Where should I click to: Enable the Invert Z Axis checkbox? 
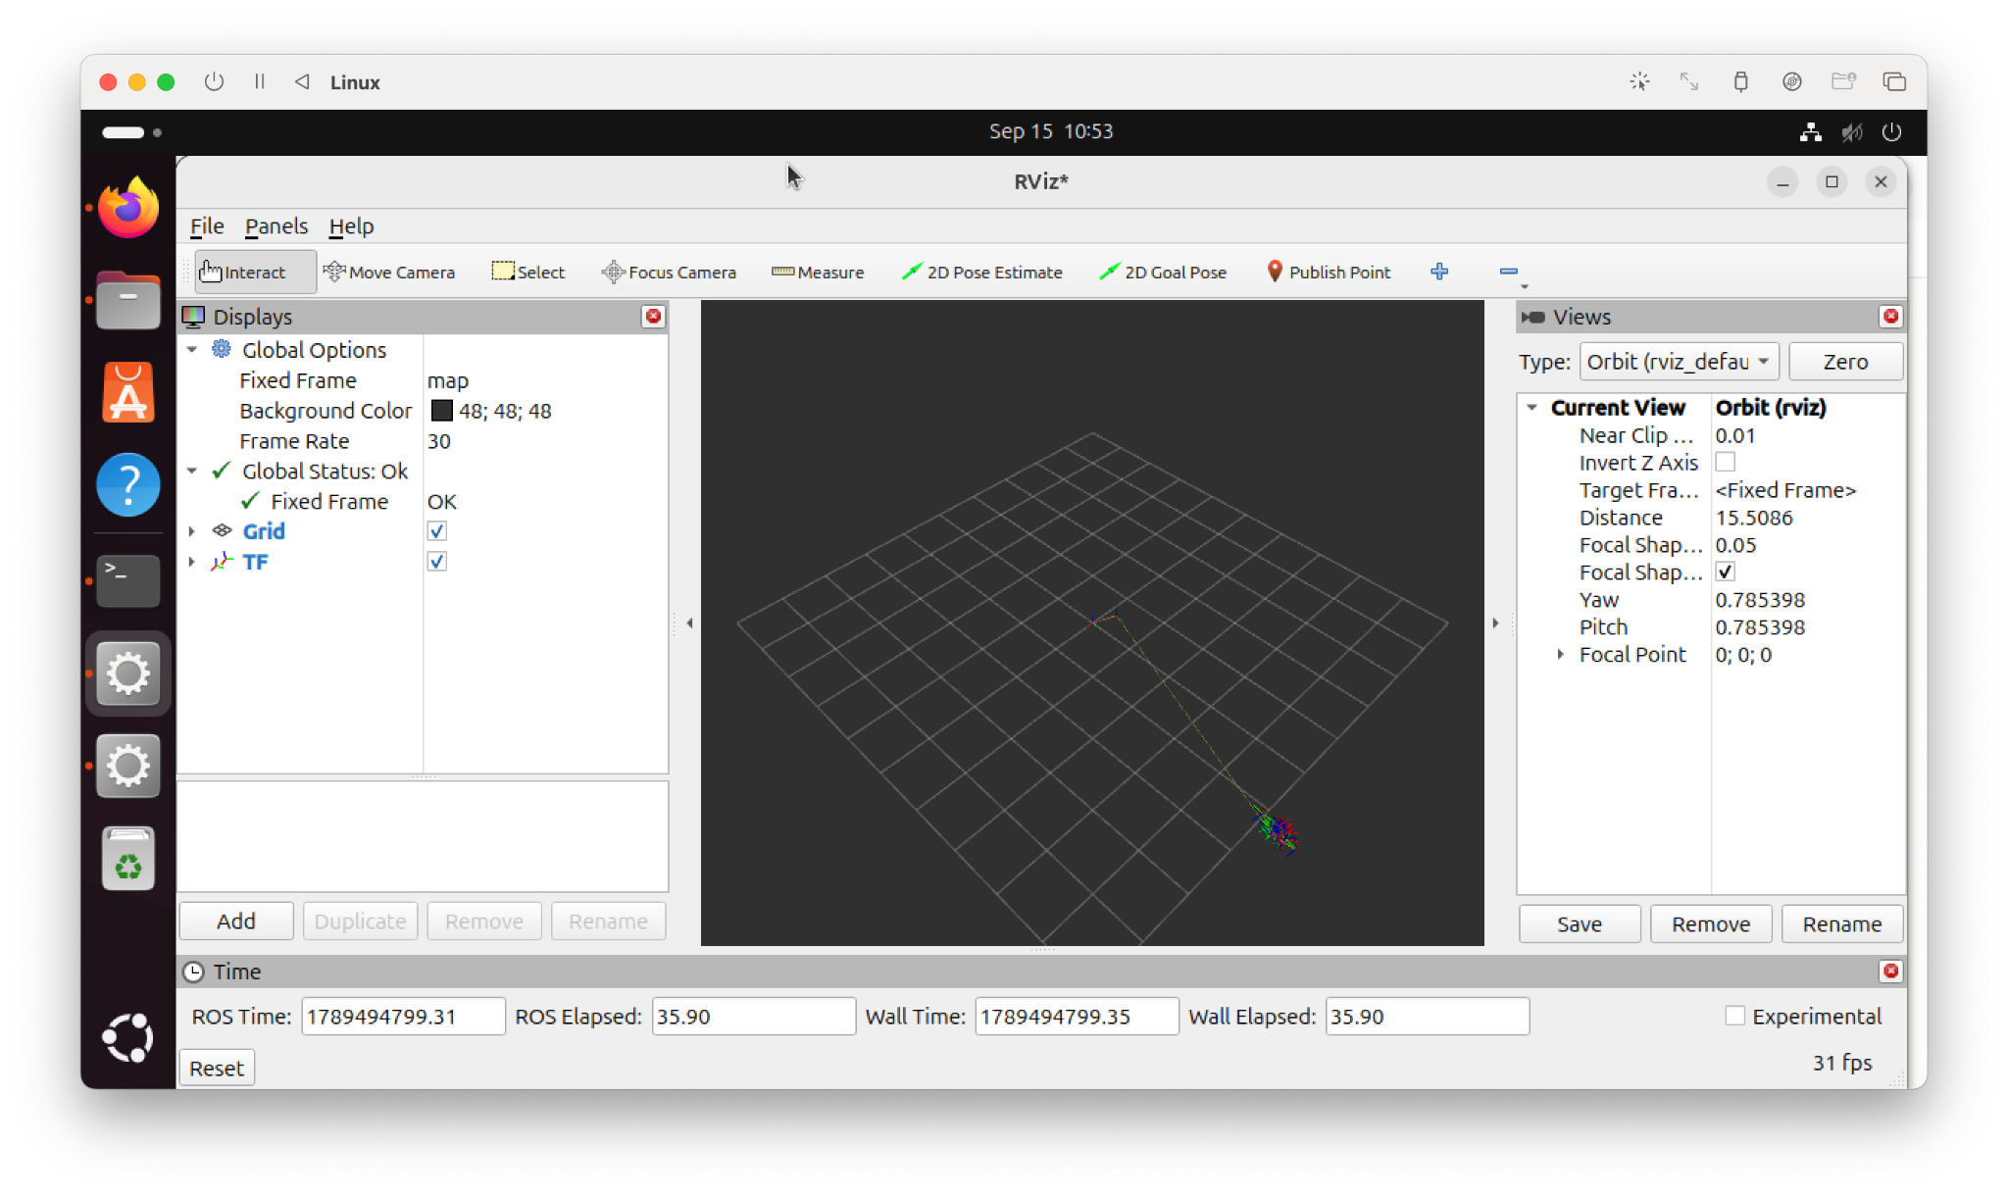coord(1726,462)
